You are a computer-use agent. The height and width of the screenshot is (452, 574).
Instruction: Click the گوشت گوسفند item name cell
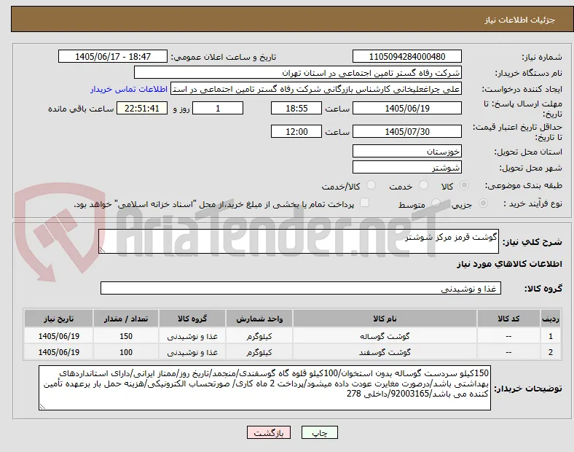pos(385,352)
